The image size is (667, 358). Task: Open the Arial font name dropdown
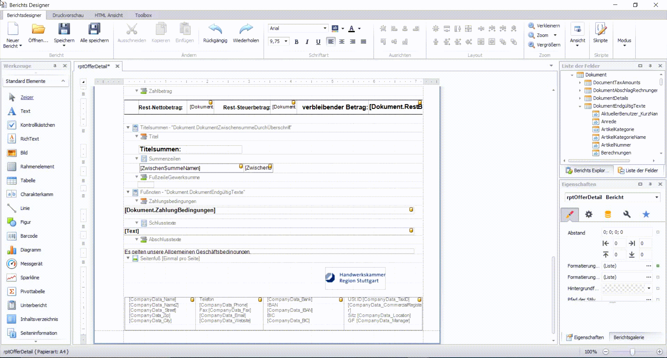325,28
